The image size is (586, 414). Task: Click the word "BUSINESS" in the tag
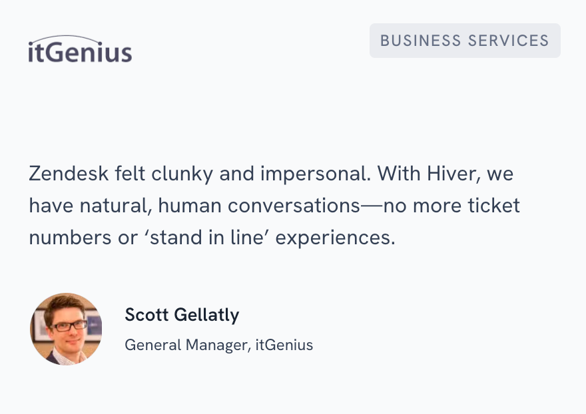point(419,41)
